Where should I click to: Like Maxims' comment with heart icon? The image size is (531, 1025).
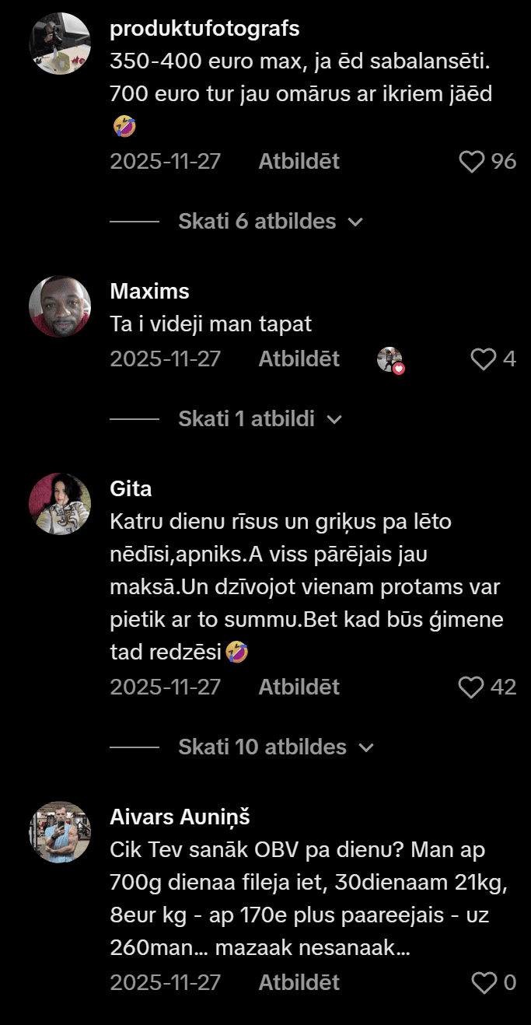click(484, 359)
